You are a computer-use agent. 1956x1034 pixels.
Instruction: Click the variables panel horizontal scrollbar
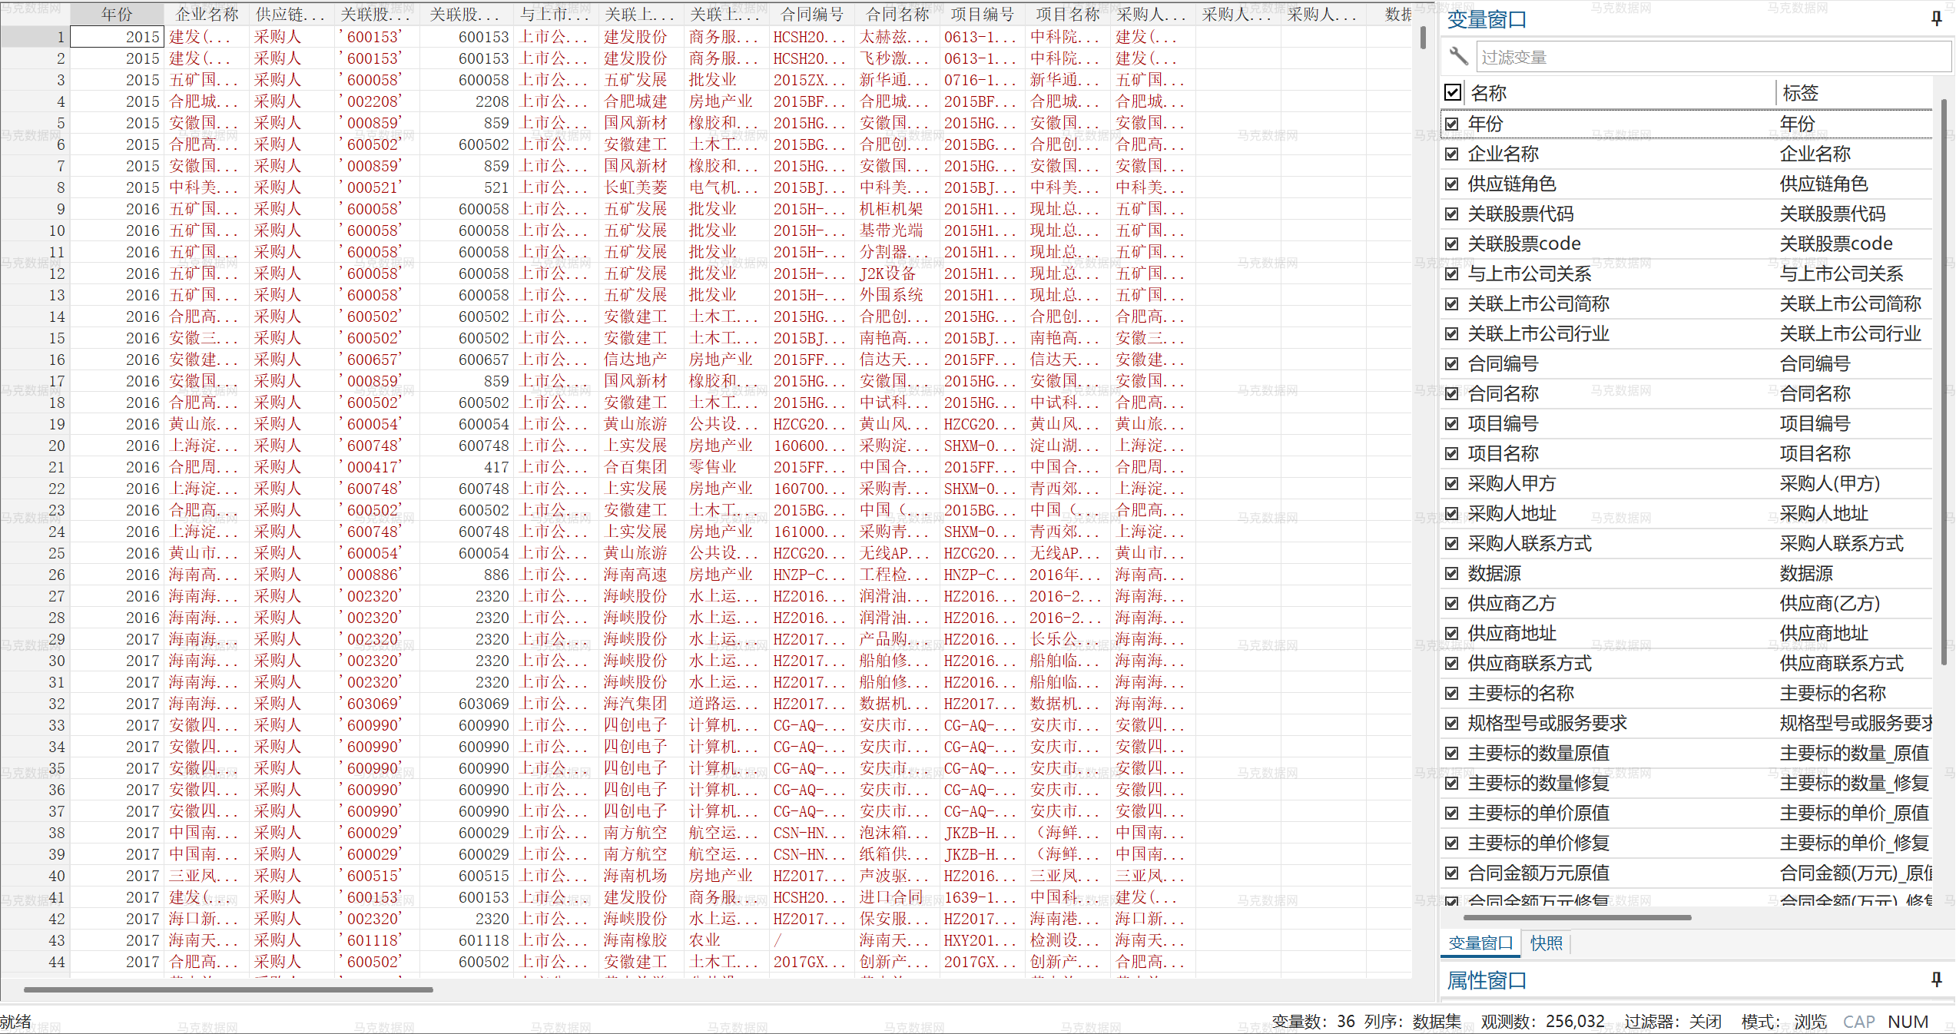pyautogui.click(x=1577, y=917)
